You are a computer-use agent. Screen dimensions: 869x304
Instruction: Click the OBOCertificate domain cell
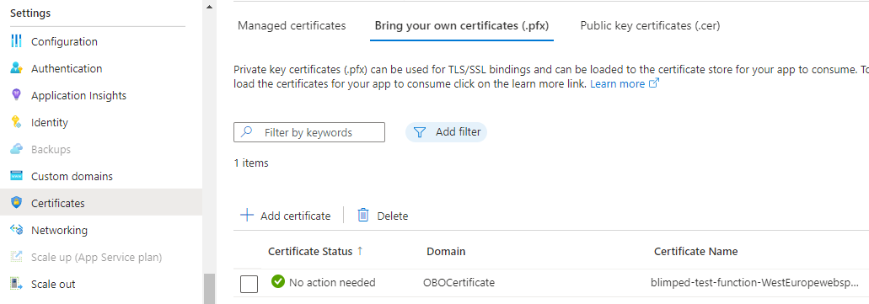point(459,283)
